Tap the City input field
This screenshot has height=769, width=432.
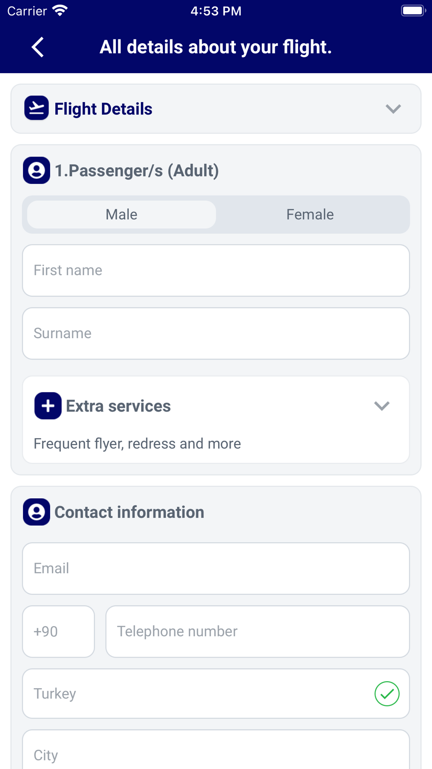coord(216,753)
